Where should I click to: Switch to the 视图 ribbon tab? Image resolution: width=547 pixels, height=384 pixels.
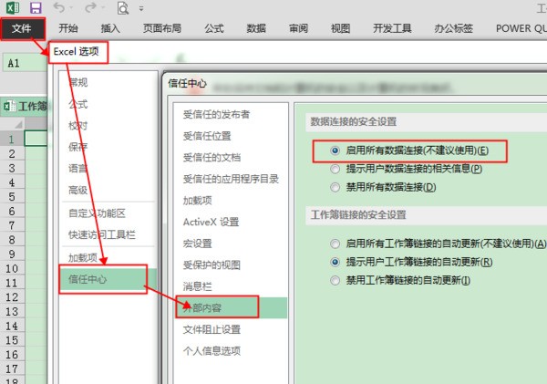[x=340, y=28]
